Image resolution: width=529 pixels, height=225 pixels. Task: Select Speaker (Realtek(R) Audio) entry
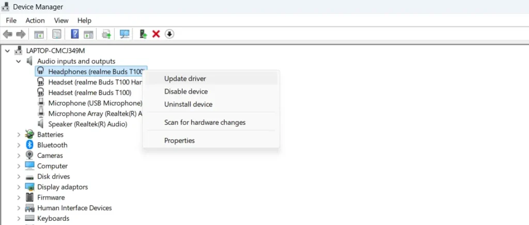88,124
